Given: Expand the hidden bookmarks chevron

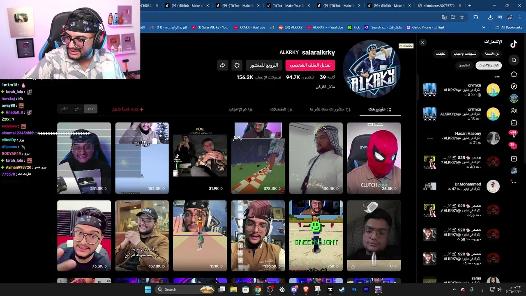Looking at the screenshot, I should (484, 28).
